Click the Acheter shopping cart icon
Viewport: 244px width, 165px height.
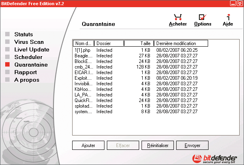[x=178, y=17]
